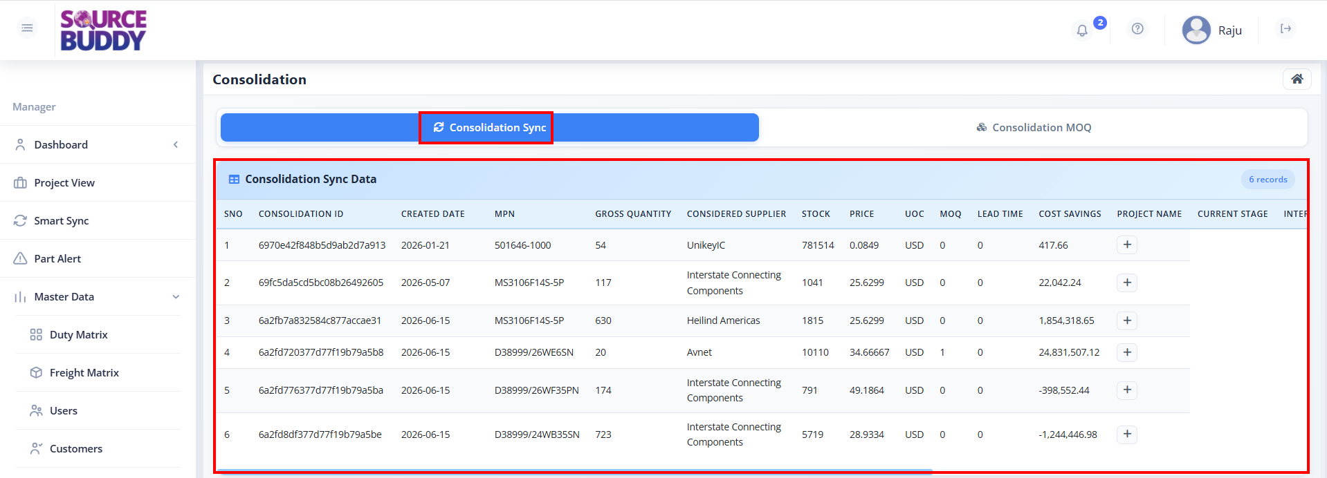Go to Customers page
Image resolution: width=1327 pixels, height=478 pixels.
click(x=98, y=448)
